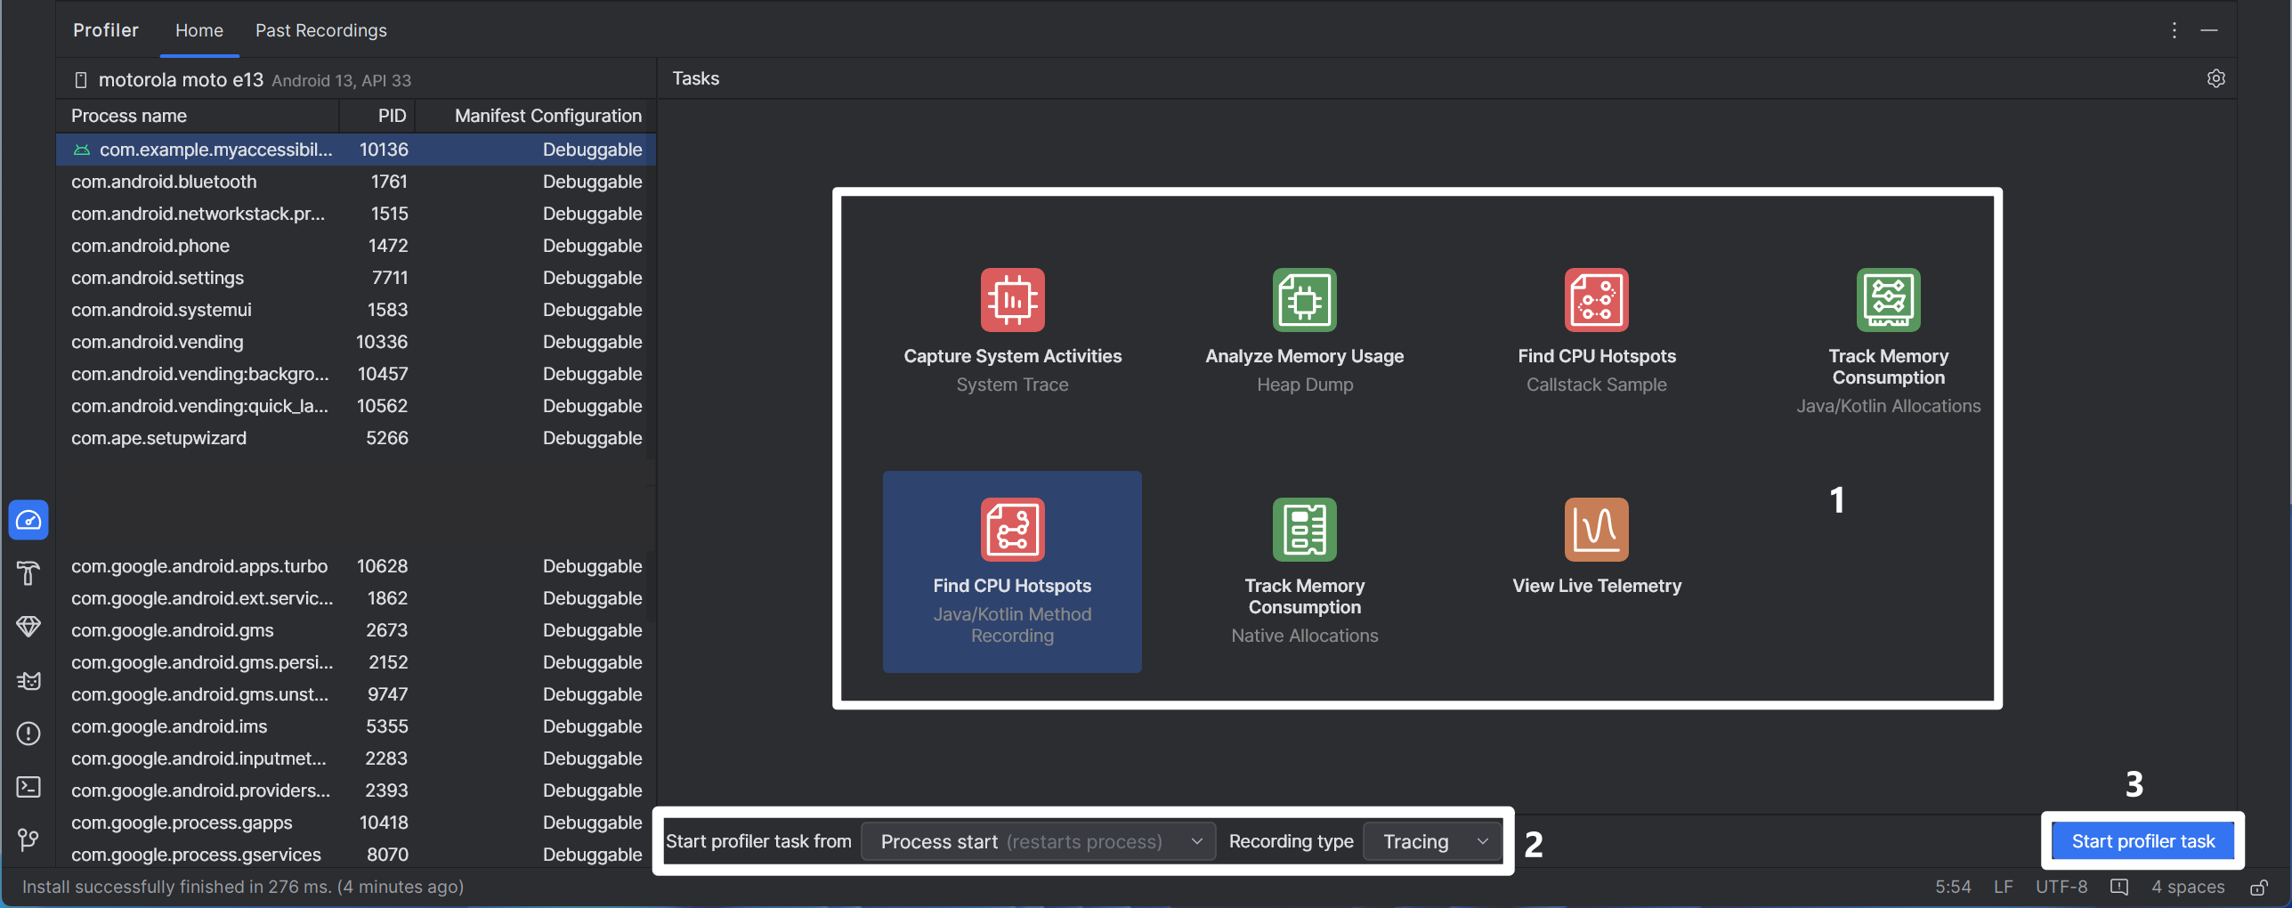Select the com.google.process.gservices process row
Screen dimensions: 2292x908
(356, 855)
